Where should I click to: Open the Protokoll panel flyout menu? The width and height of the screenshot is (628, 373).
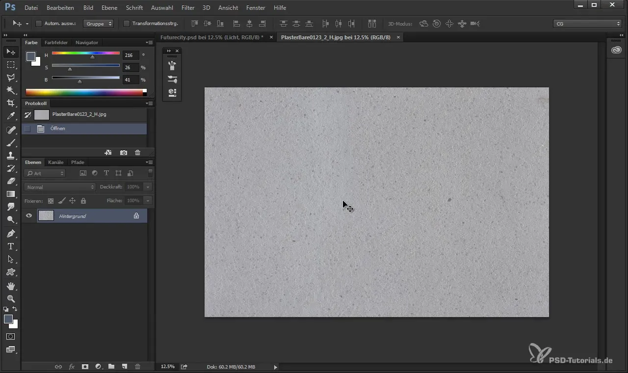point(150,104)
